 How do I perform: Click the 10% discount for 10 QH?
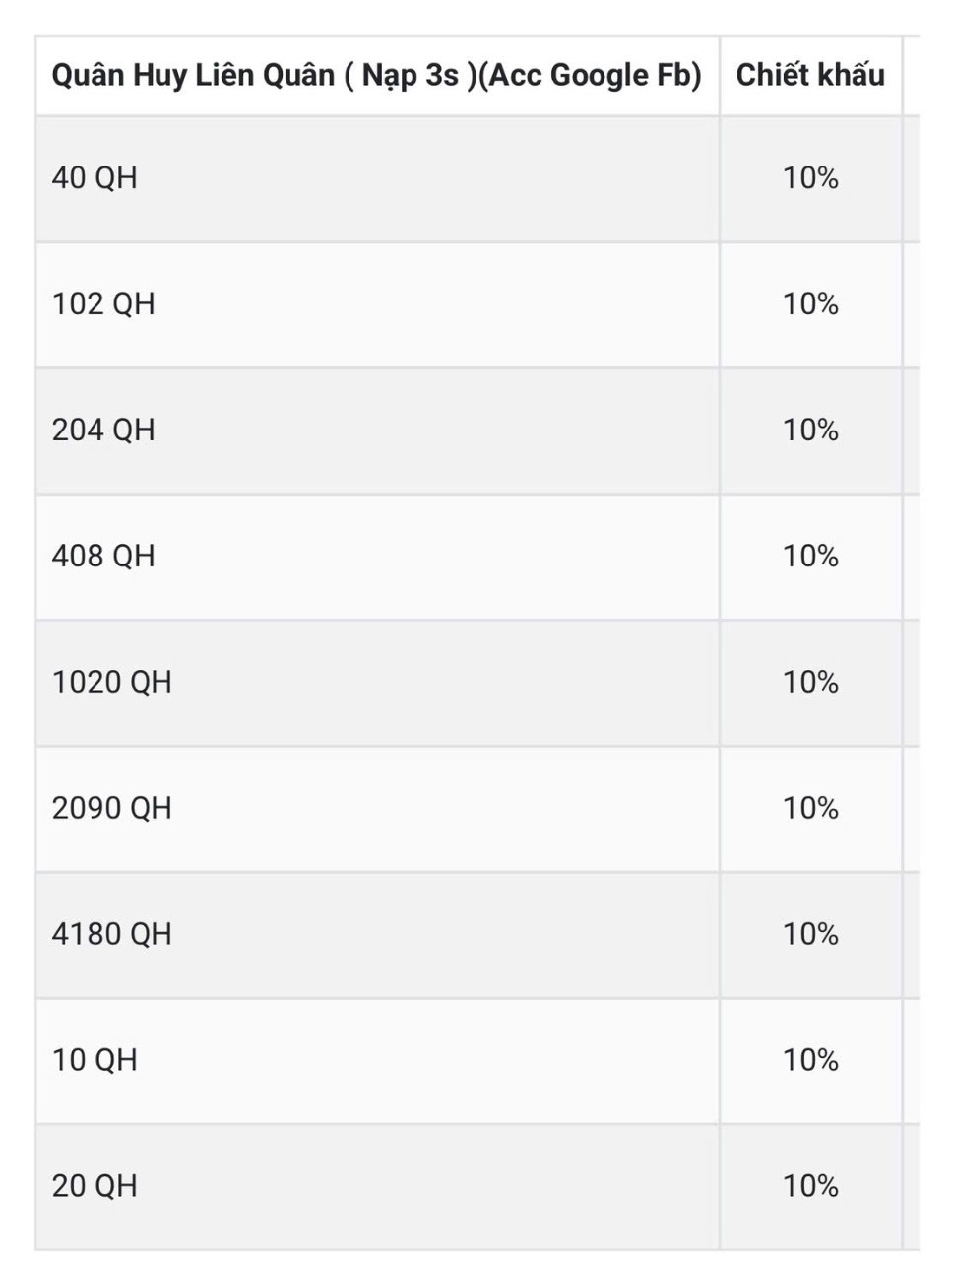[810, 1061]
